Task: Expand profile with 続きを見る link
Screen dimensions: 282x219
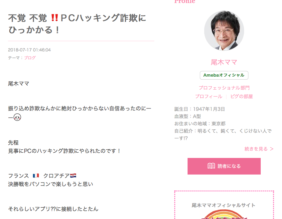Action: coord(259,149)
